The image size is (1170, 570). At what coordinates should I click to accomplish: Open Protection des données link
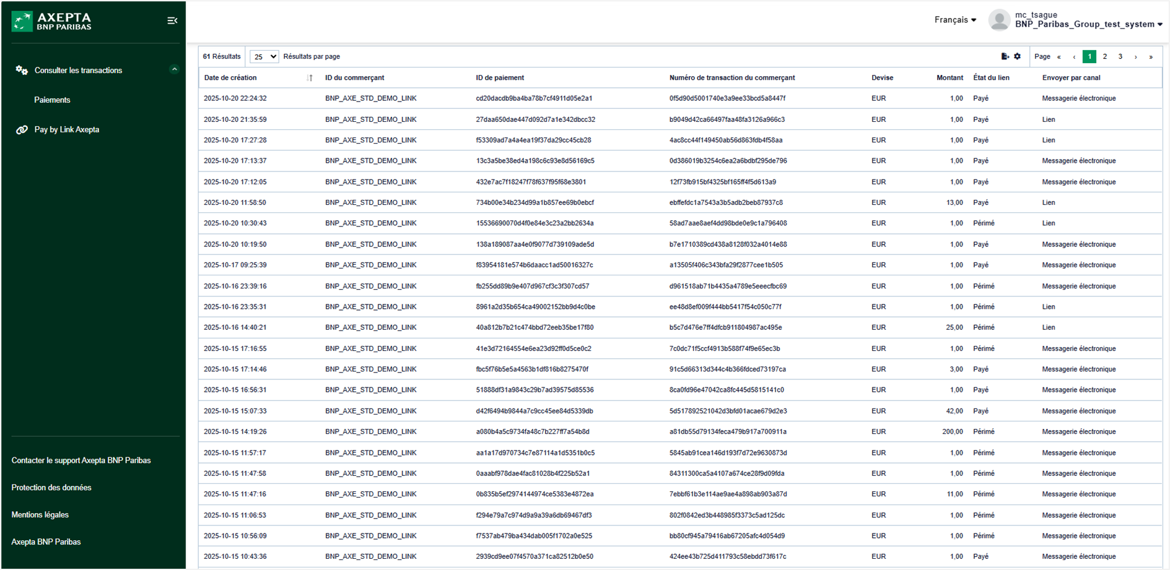pyautogui.click(x=51, y=488)
